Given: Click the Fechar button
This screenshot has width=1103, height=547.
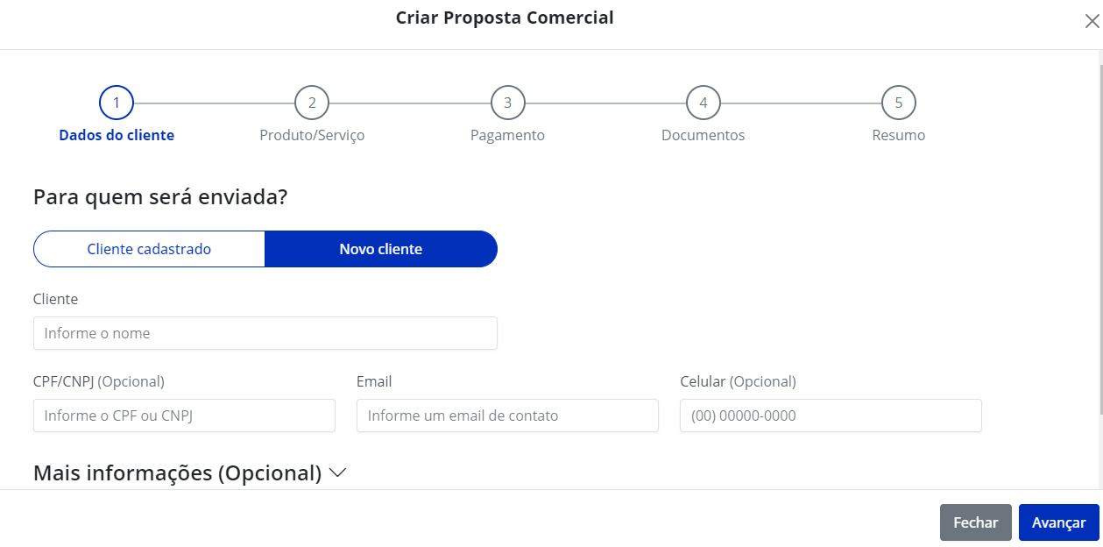Looking at the screenshot, I should point(975,522).
